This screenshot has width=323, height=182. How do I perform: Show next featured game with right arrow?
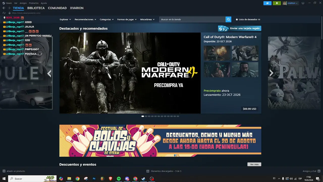[x=271, y=73]
